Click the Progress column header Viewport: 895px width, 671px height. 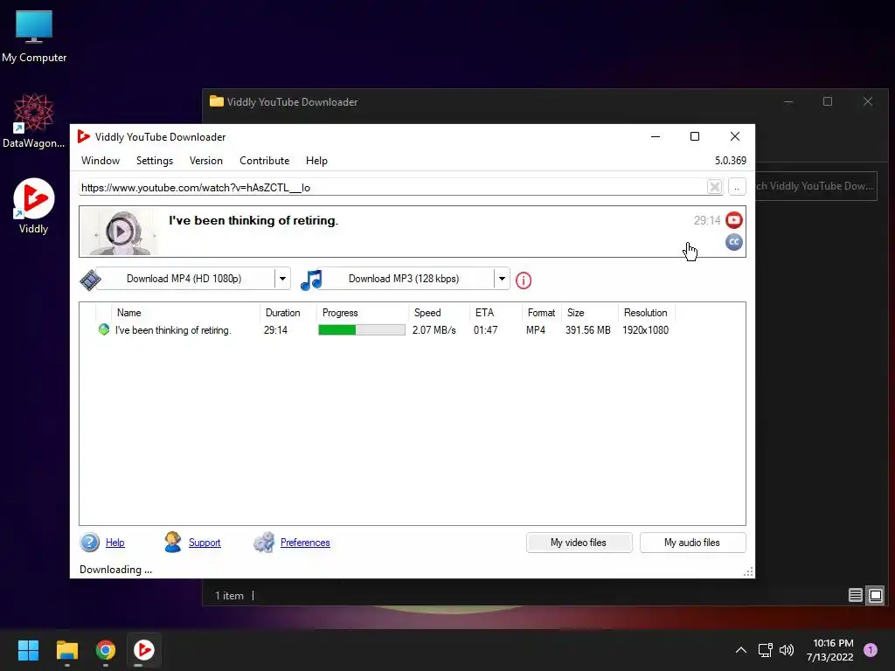pos(363,313)
